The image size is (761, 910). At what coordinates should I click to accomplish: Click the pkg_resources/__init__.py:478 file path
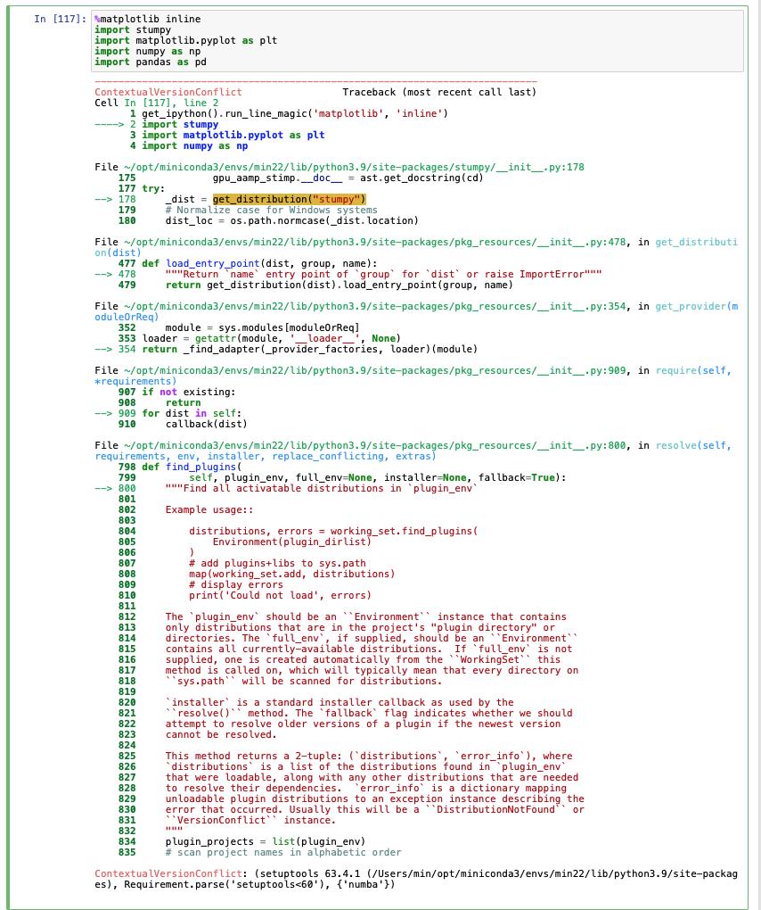point(375,242)
